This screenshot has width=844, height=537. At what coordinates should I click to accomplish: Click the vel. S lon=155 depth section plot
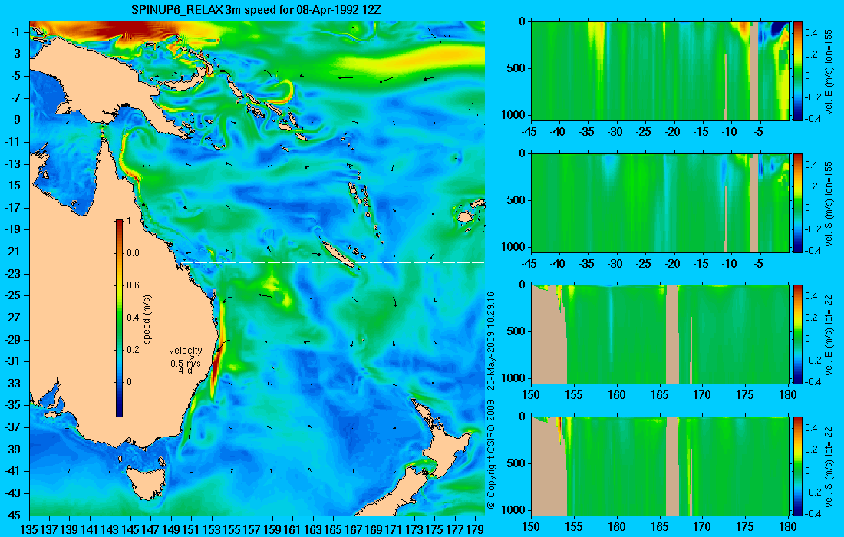click(660, 203)
